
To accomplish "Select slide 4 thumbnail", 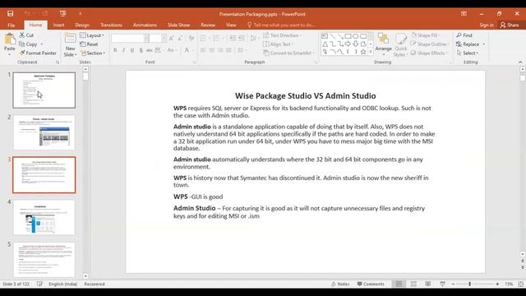I will [44, 217].
